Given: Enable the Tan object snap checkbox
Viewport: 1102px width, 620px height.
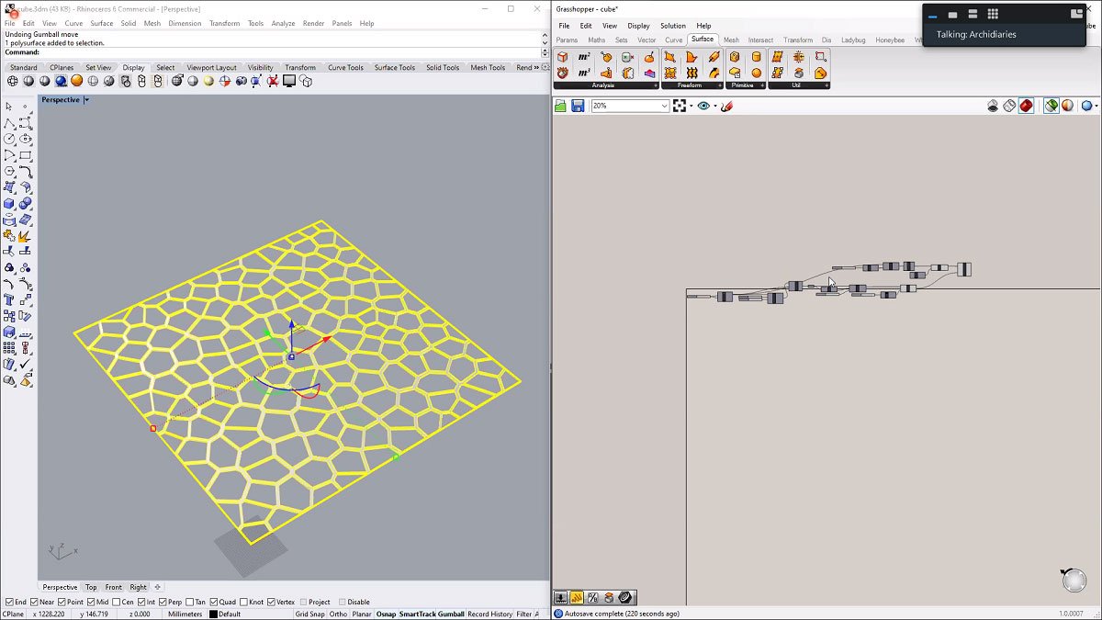Looking at the screenshot, I should coord(192,601).
